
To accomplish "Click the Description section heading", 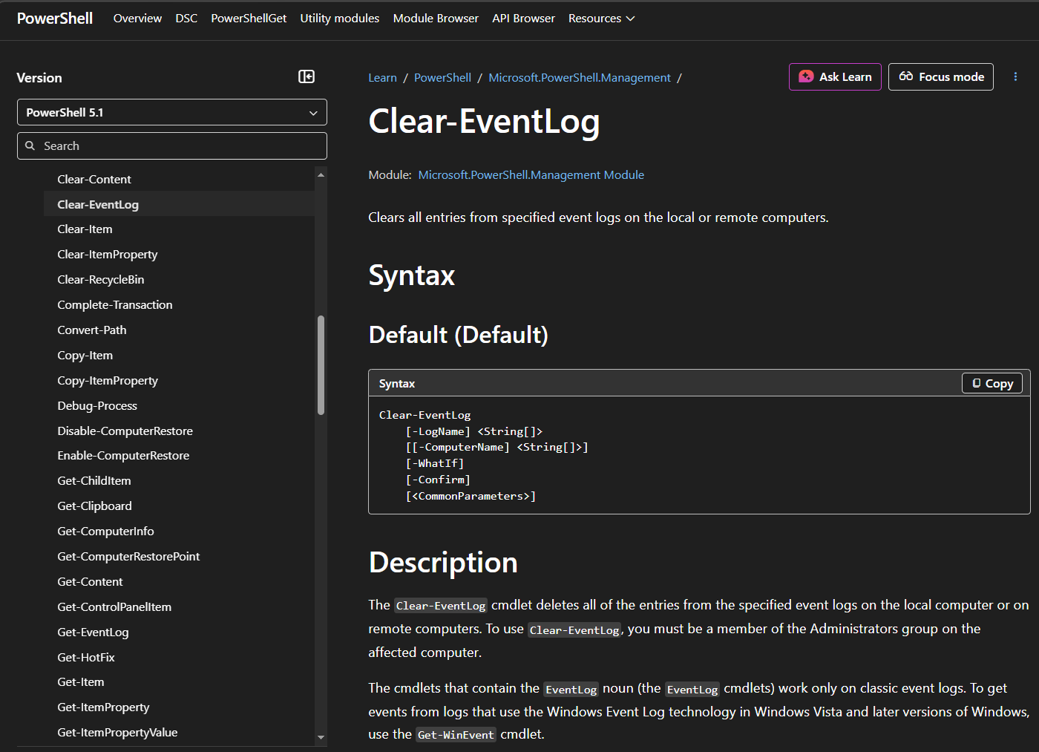I will [x=443, y=562].
